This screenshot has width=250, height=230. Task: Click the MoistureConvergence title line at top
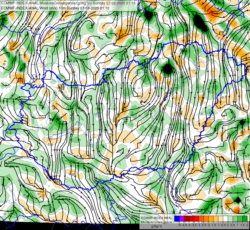pyautogui.click(x=68, y=3)
